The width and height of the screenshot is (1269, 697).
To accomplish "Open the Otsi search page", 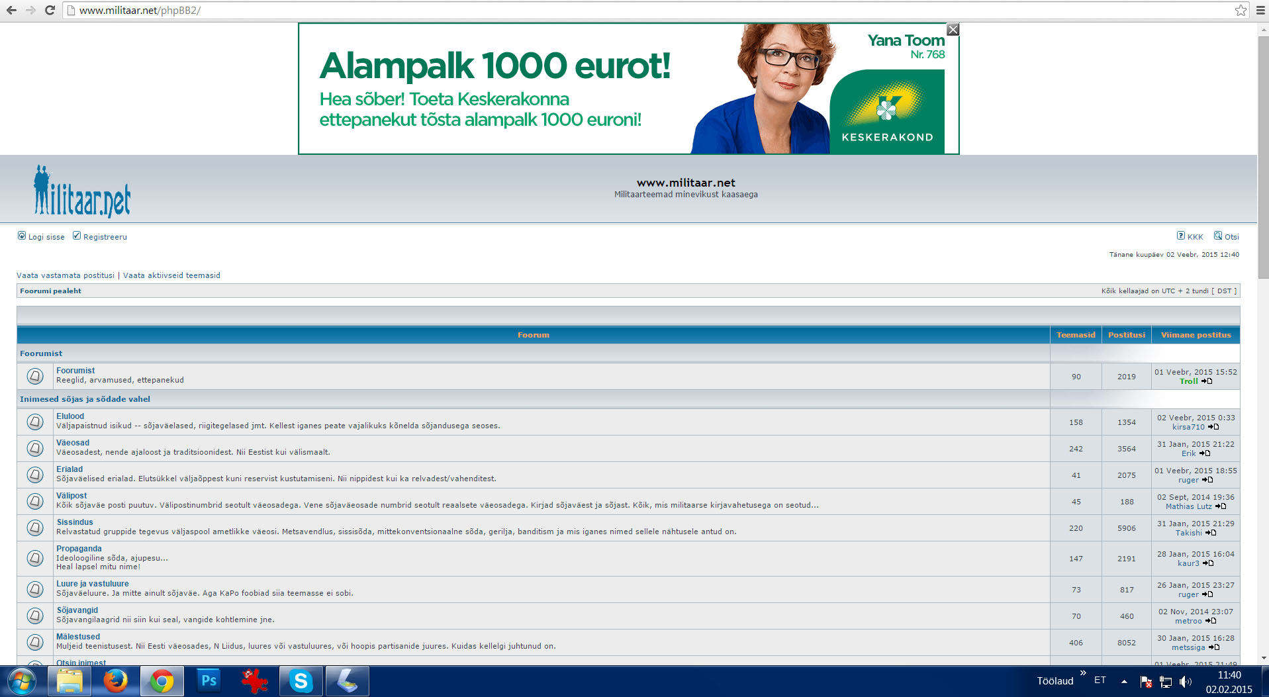I will pyautogui.click(x=1231, y=237).
